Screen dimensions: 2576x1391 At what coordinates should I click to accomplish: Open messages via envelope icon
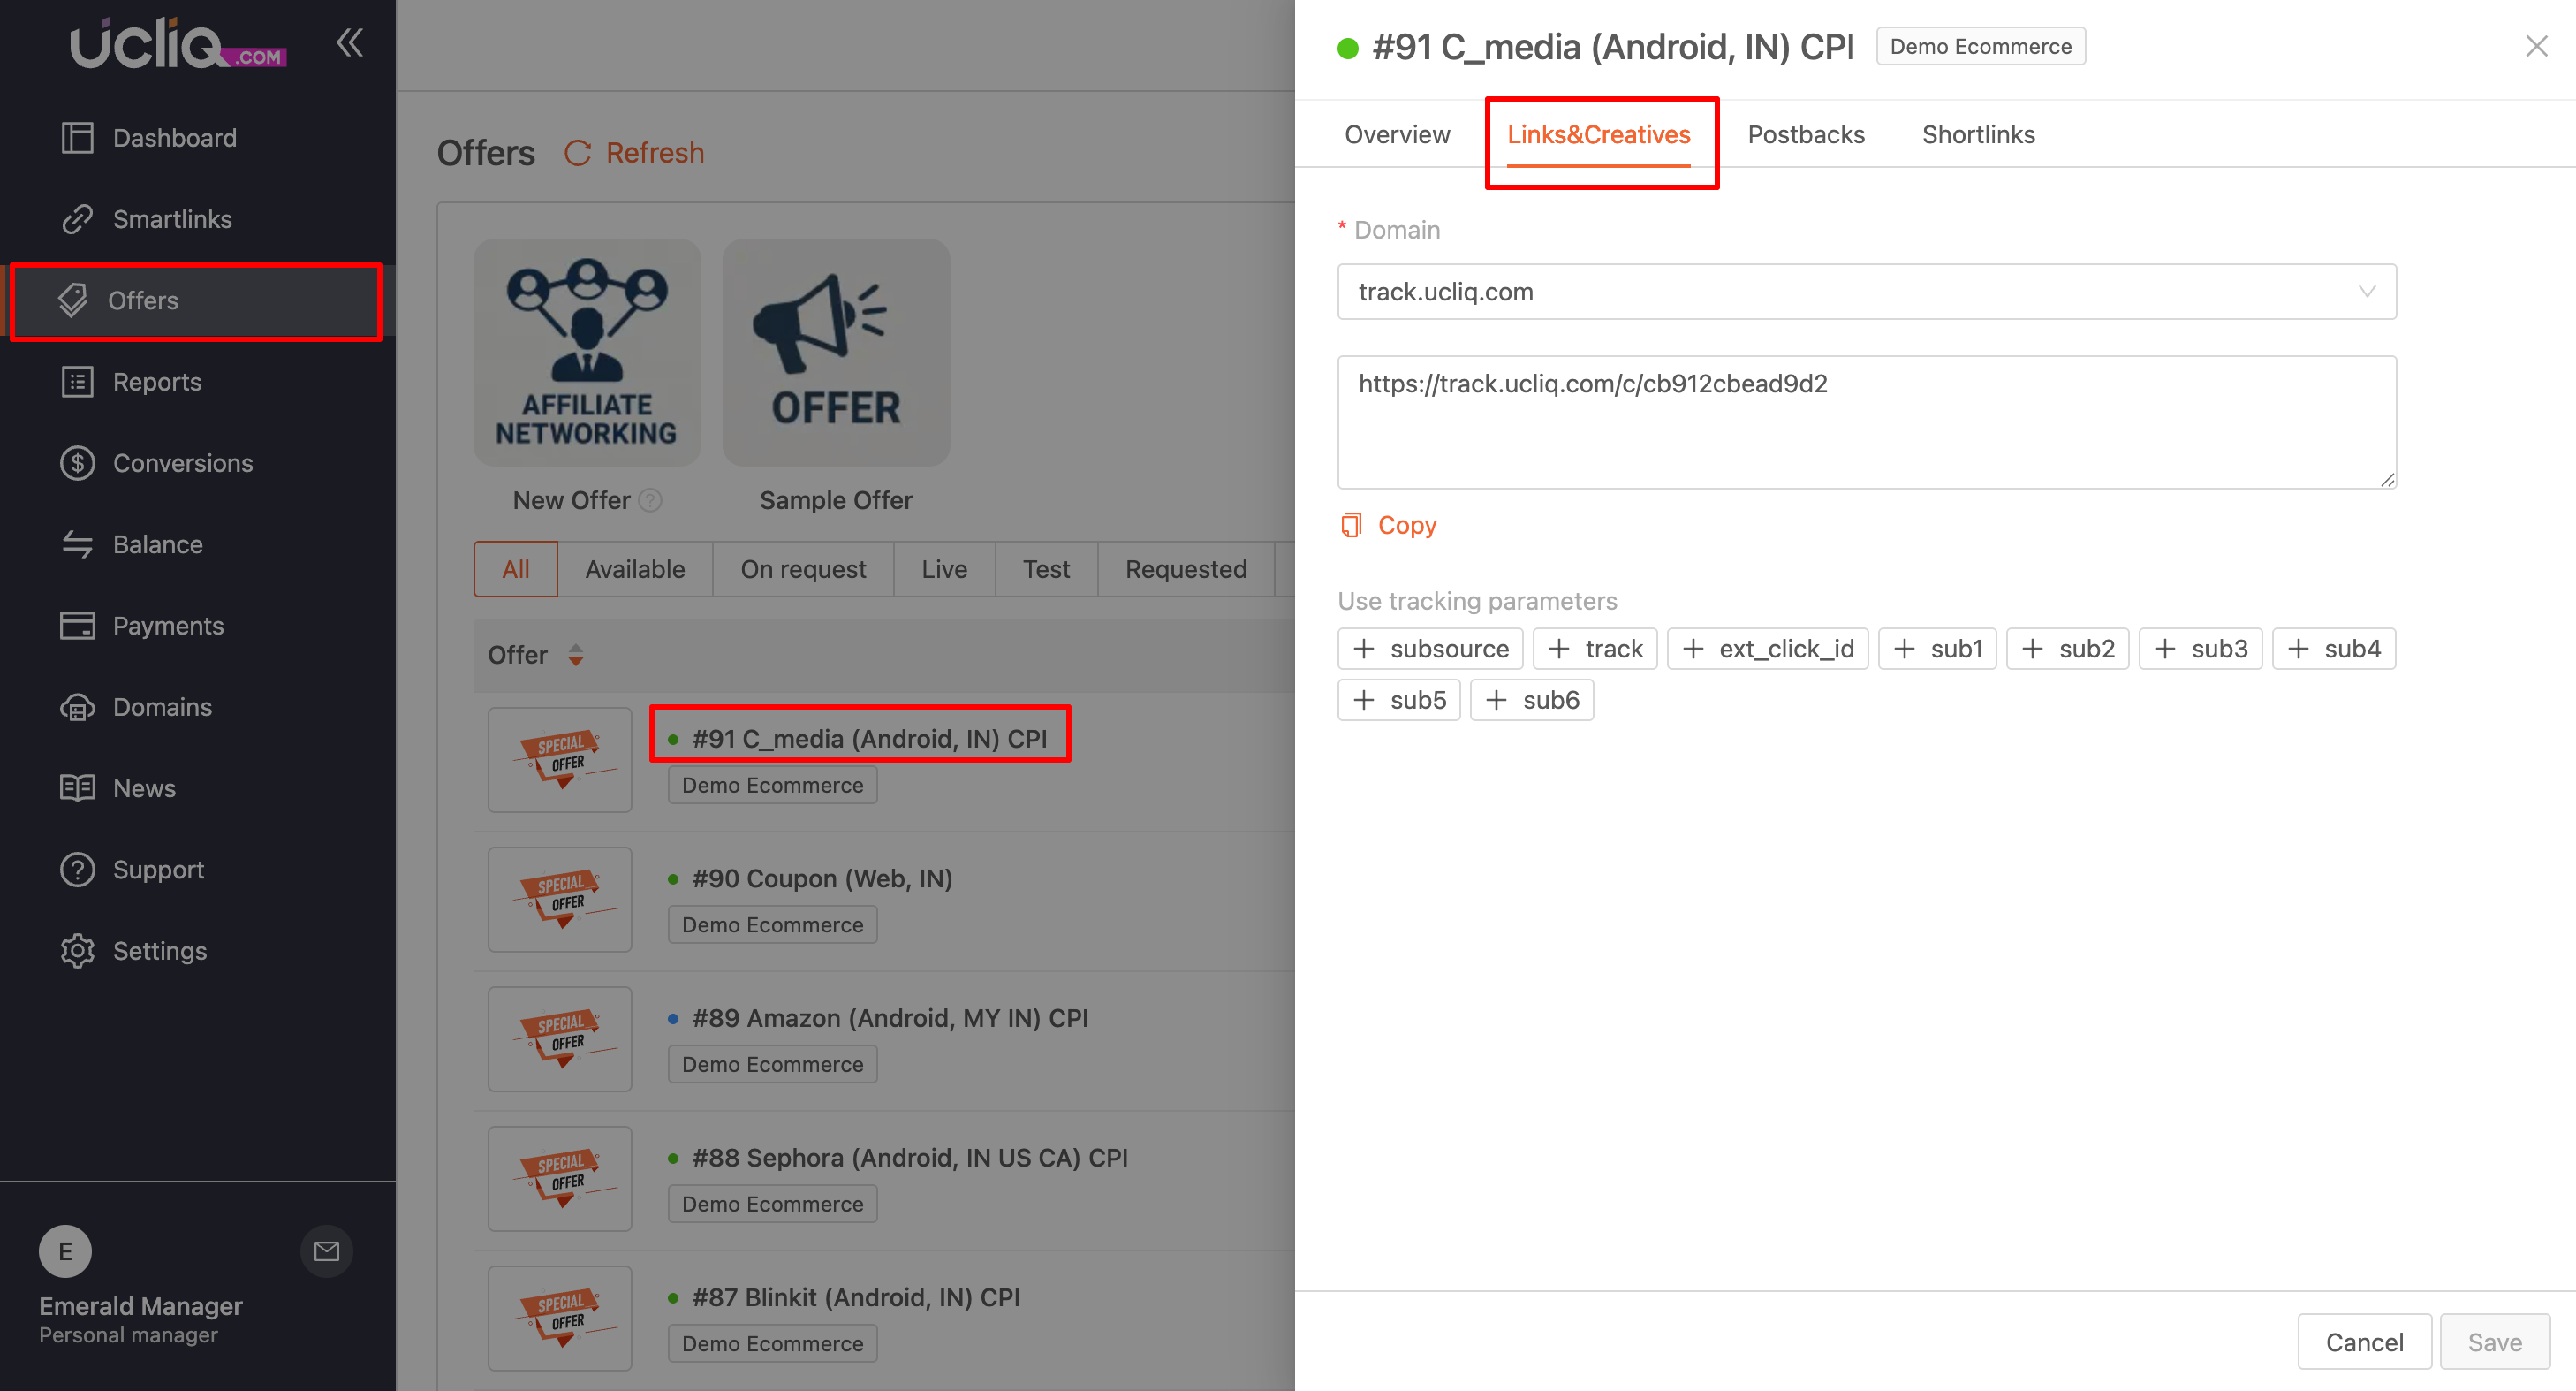326,1250
